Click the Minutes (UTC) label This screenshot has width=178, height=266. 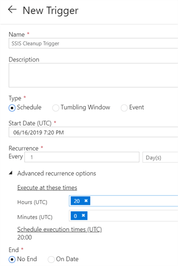35,217
